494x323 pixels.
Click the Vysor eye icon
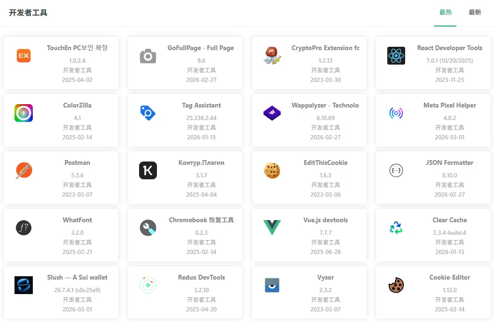[x=272, y=285]
